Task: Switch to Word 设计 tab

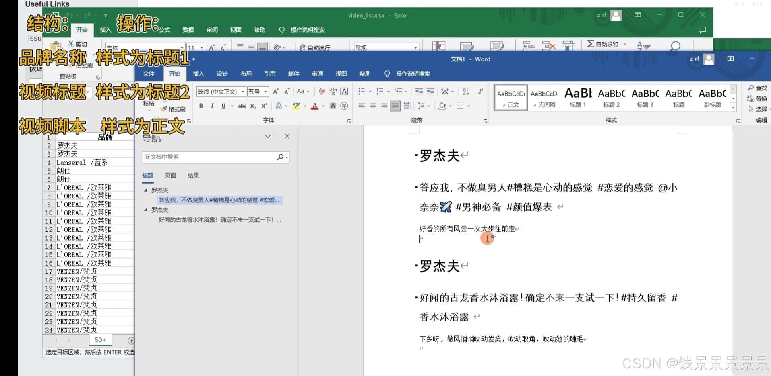Action: pos(222,74)
